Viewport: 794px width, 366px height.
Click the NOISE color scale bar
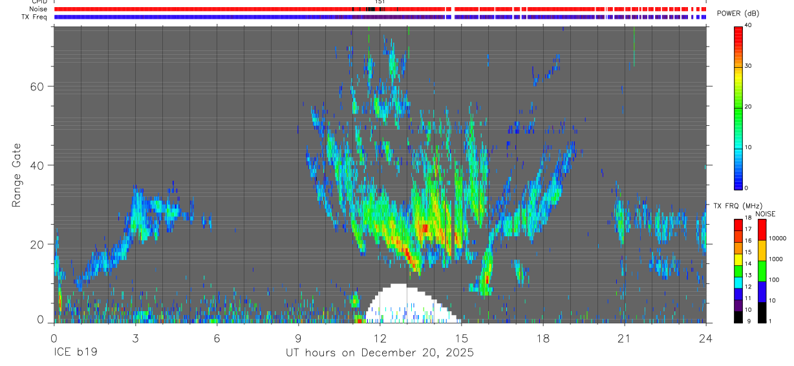click(762, 270)
